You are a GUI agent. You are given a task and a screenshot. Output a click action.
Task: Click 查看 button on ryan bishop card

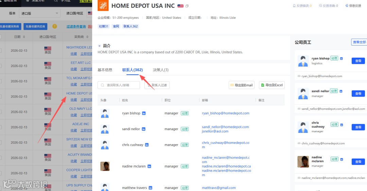coord(359,61)
